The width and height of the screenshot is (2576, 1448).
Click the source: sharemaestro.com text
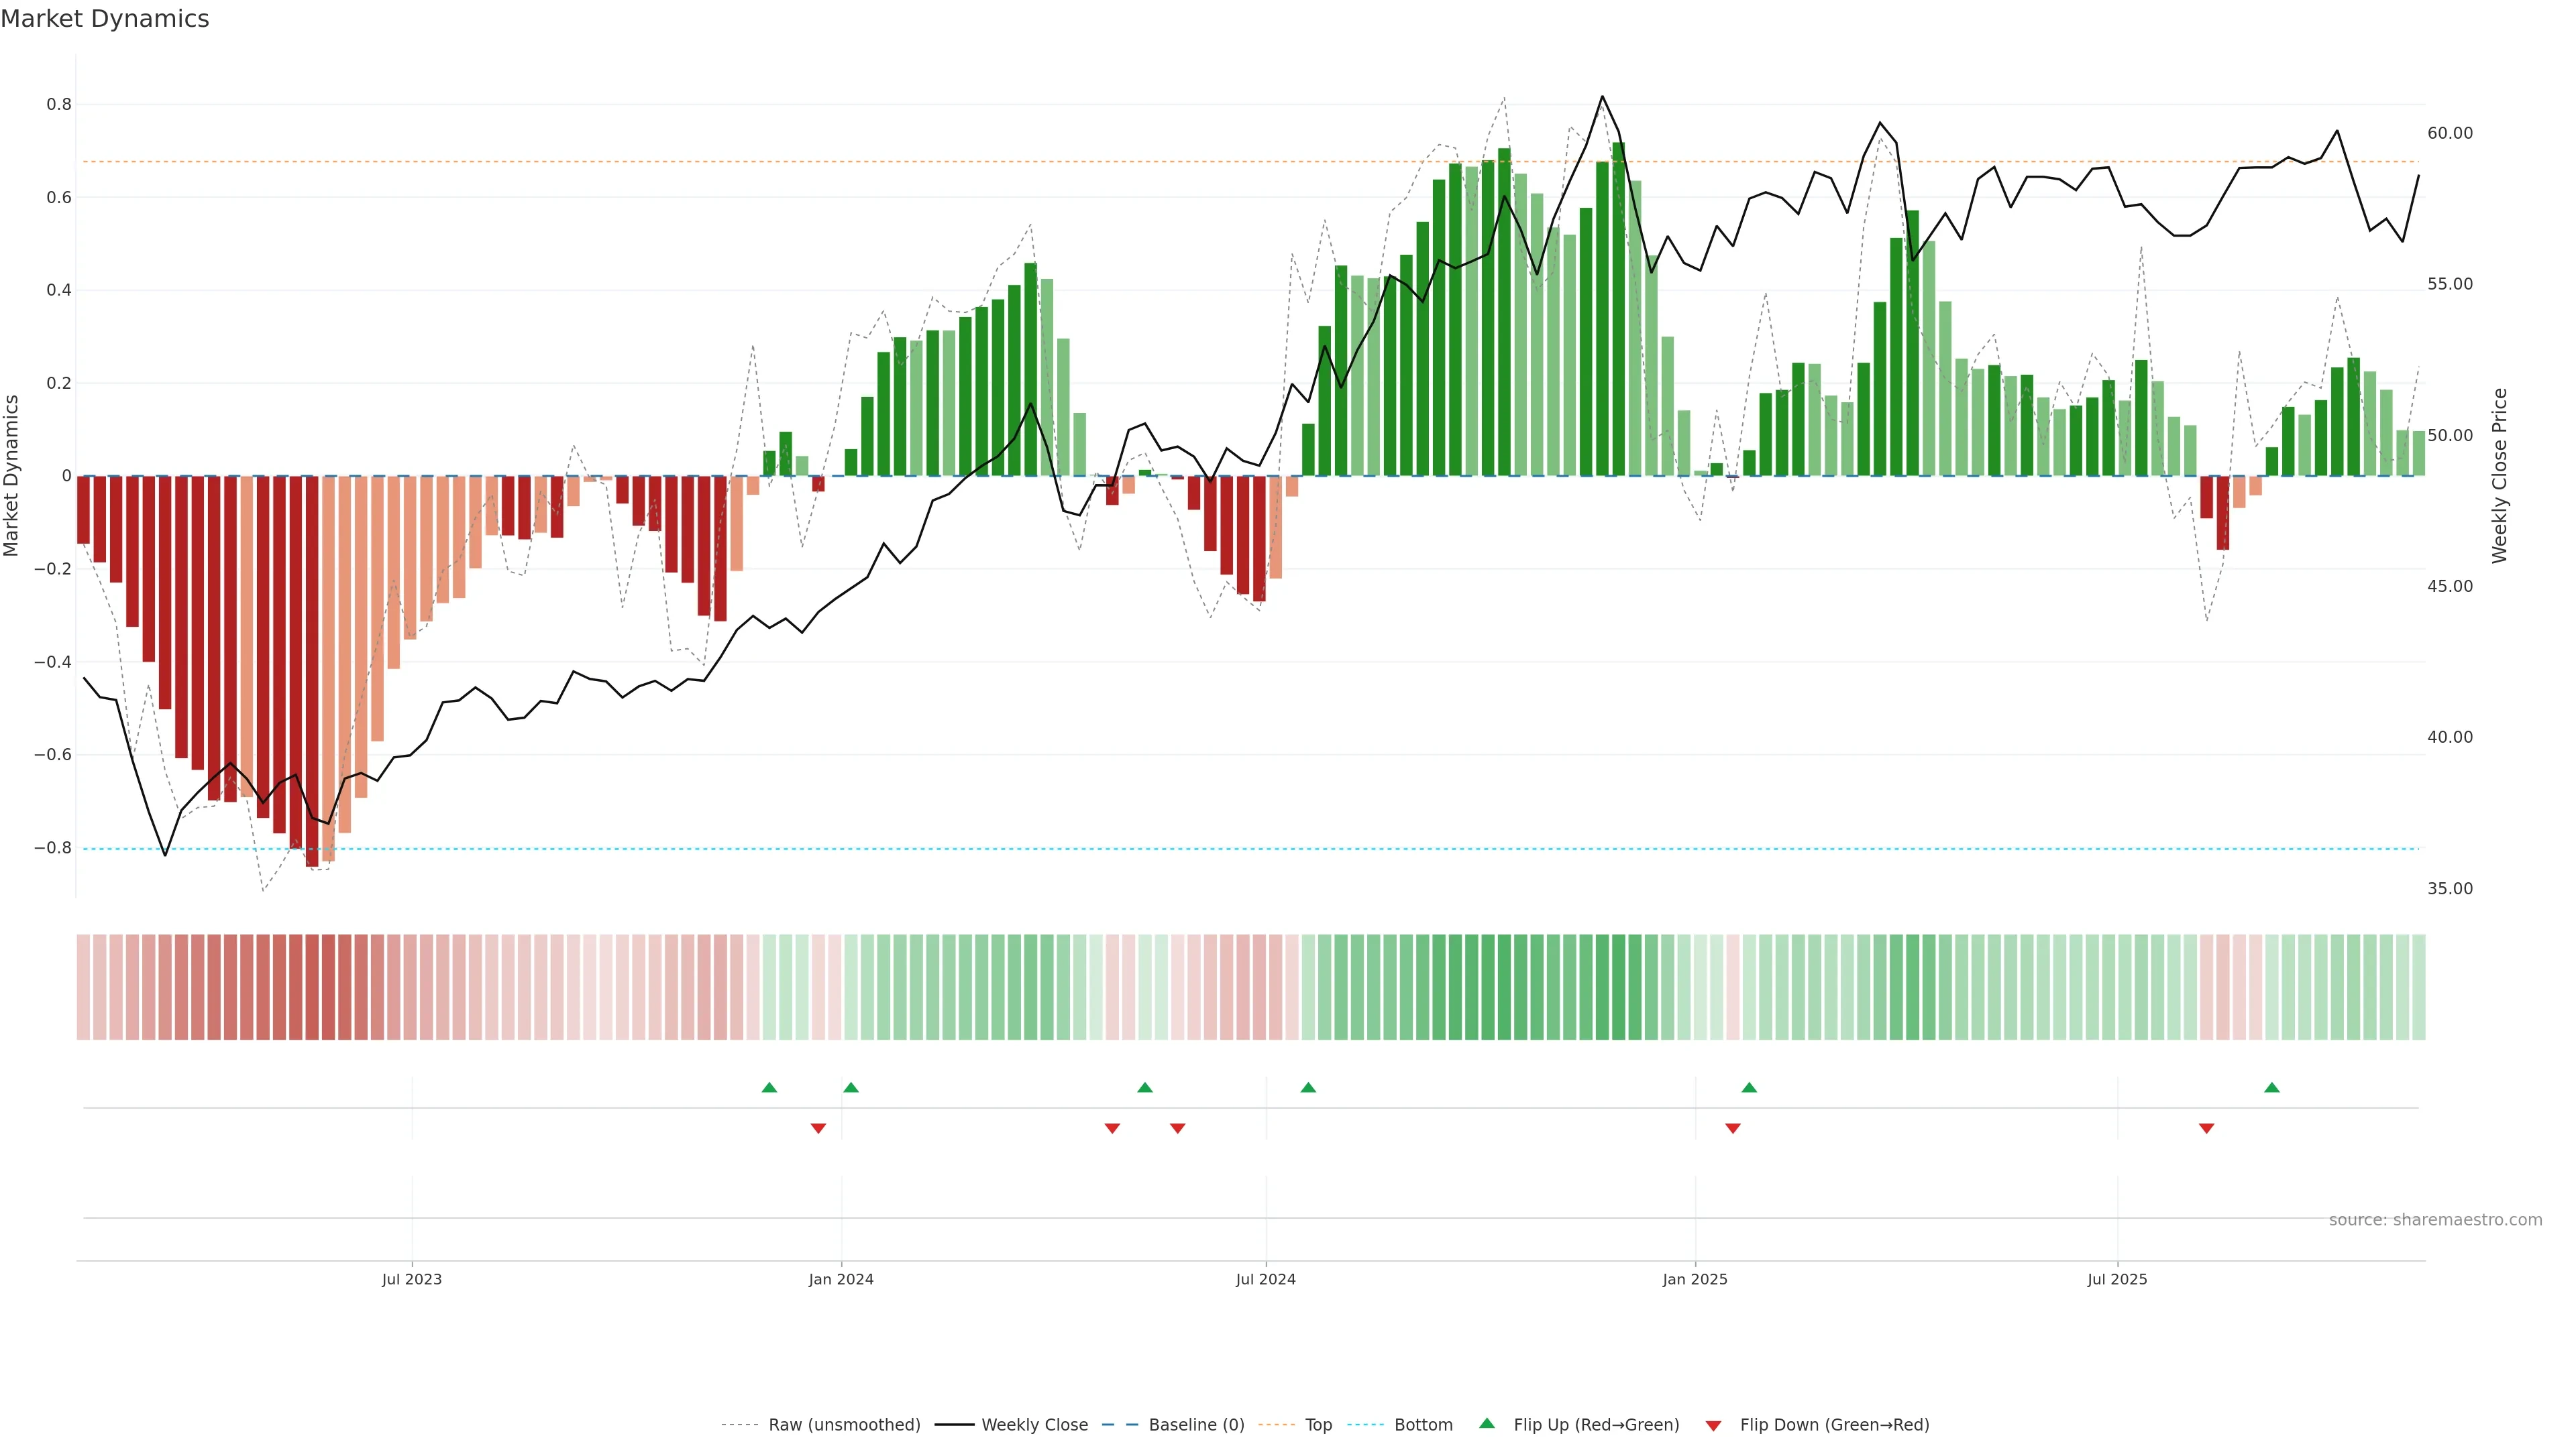(x=2435, y=1220)
